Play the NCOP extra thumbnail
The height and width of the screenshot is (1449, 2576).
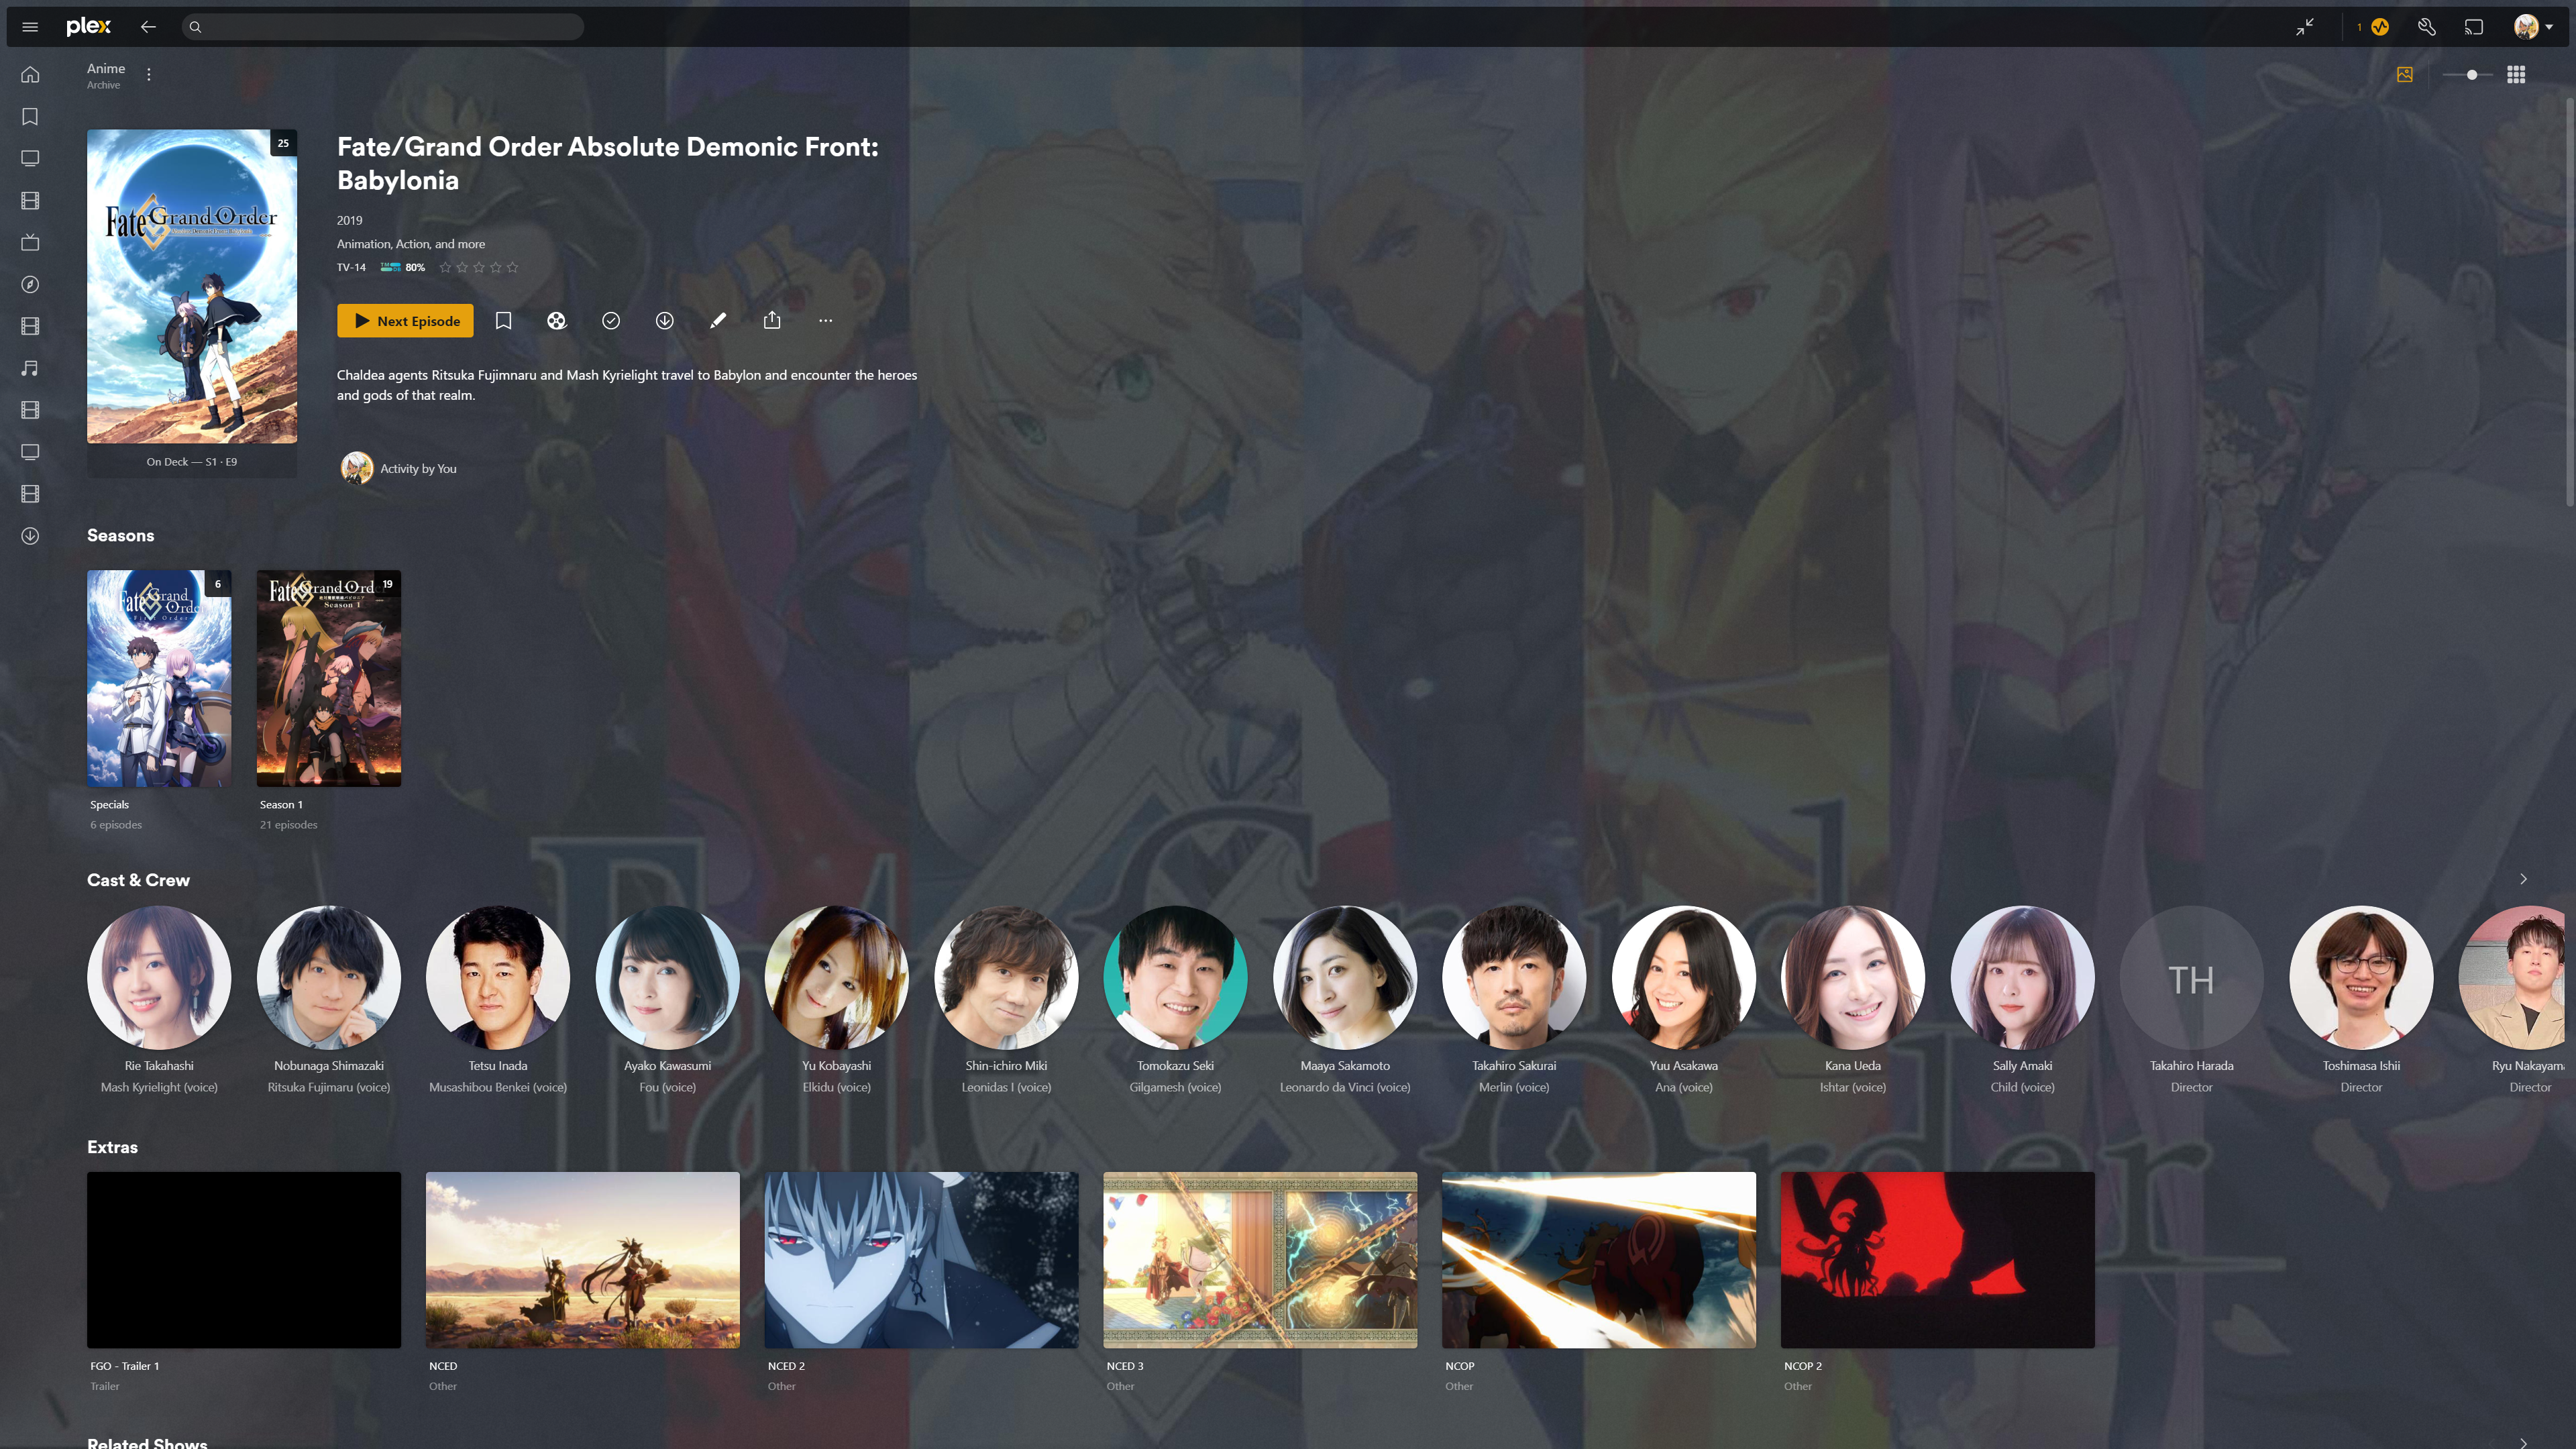1599,1260
